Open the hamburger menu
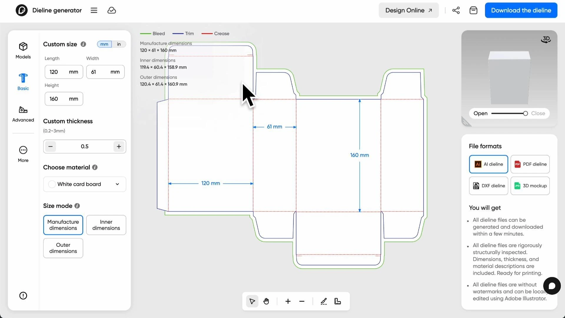Screen dimensions: 565x318 94,10
